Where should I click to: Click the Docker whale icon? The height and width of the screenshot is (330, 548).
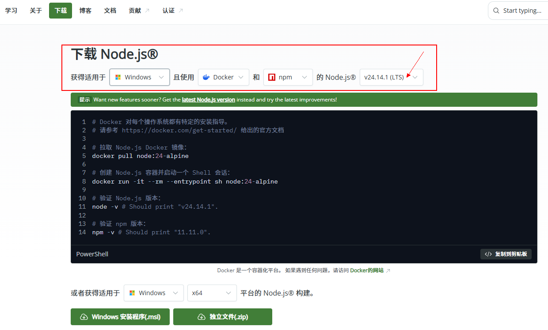tap(206, 77)
